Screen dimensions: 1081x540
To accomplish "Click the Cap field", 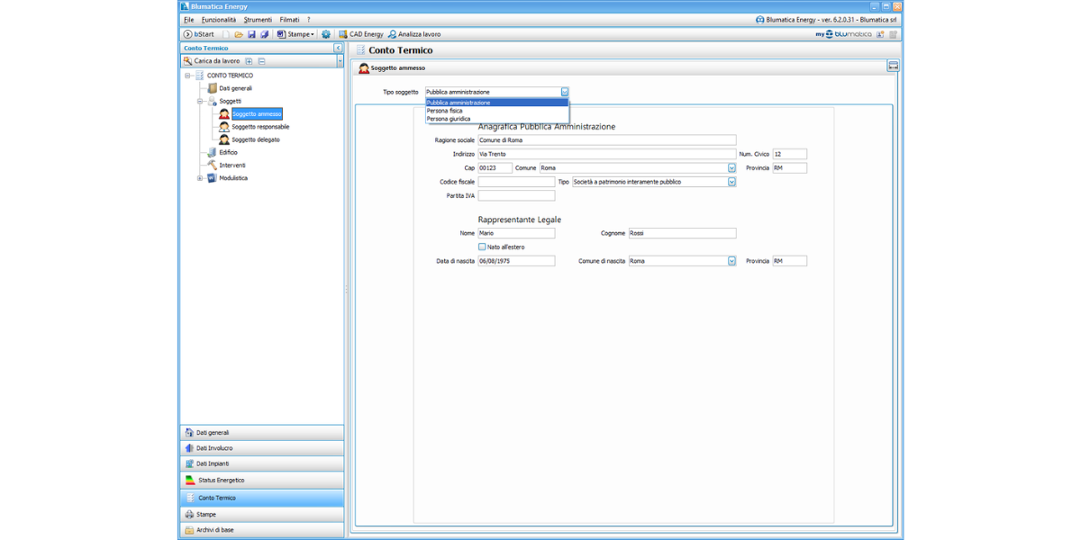I will point(495,168).
